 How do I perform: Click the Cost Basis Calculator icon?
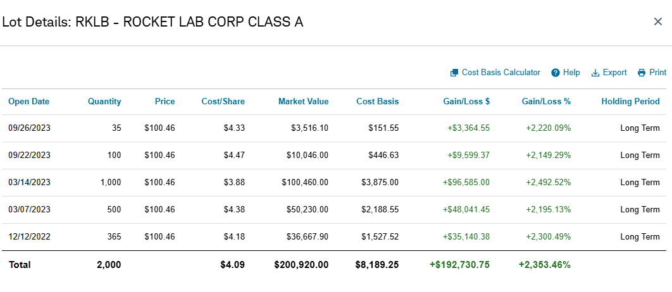(x=454, y=73)
